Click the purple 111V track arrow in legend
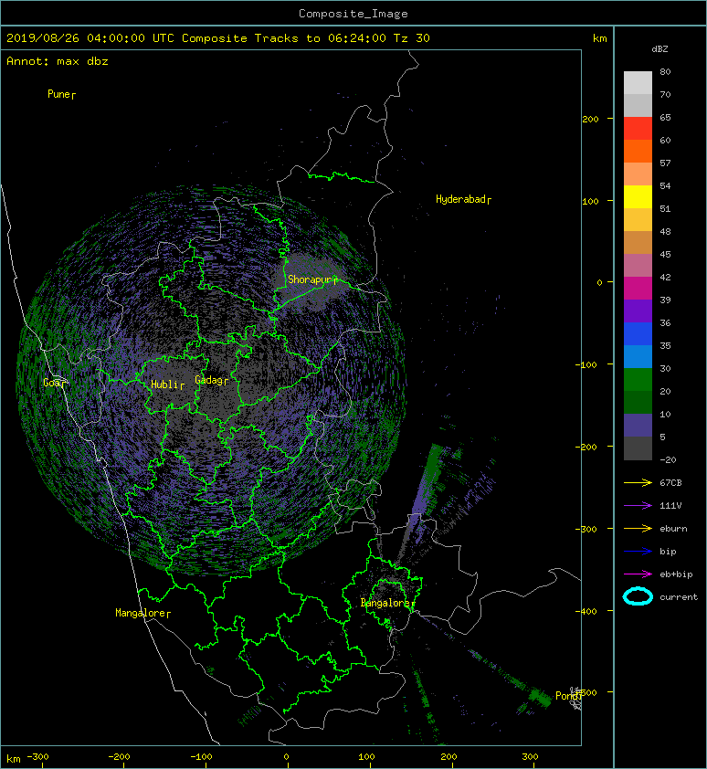This screenshot has height=769, width=707. [x=638, y=506]
